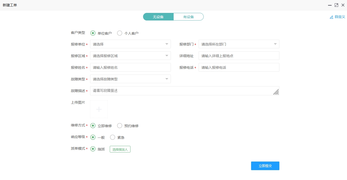The image size is (347, 180).
Task: Switch to the 有设备 tab
Action: (188, 16)
